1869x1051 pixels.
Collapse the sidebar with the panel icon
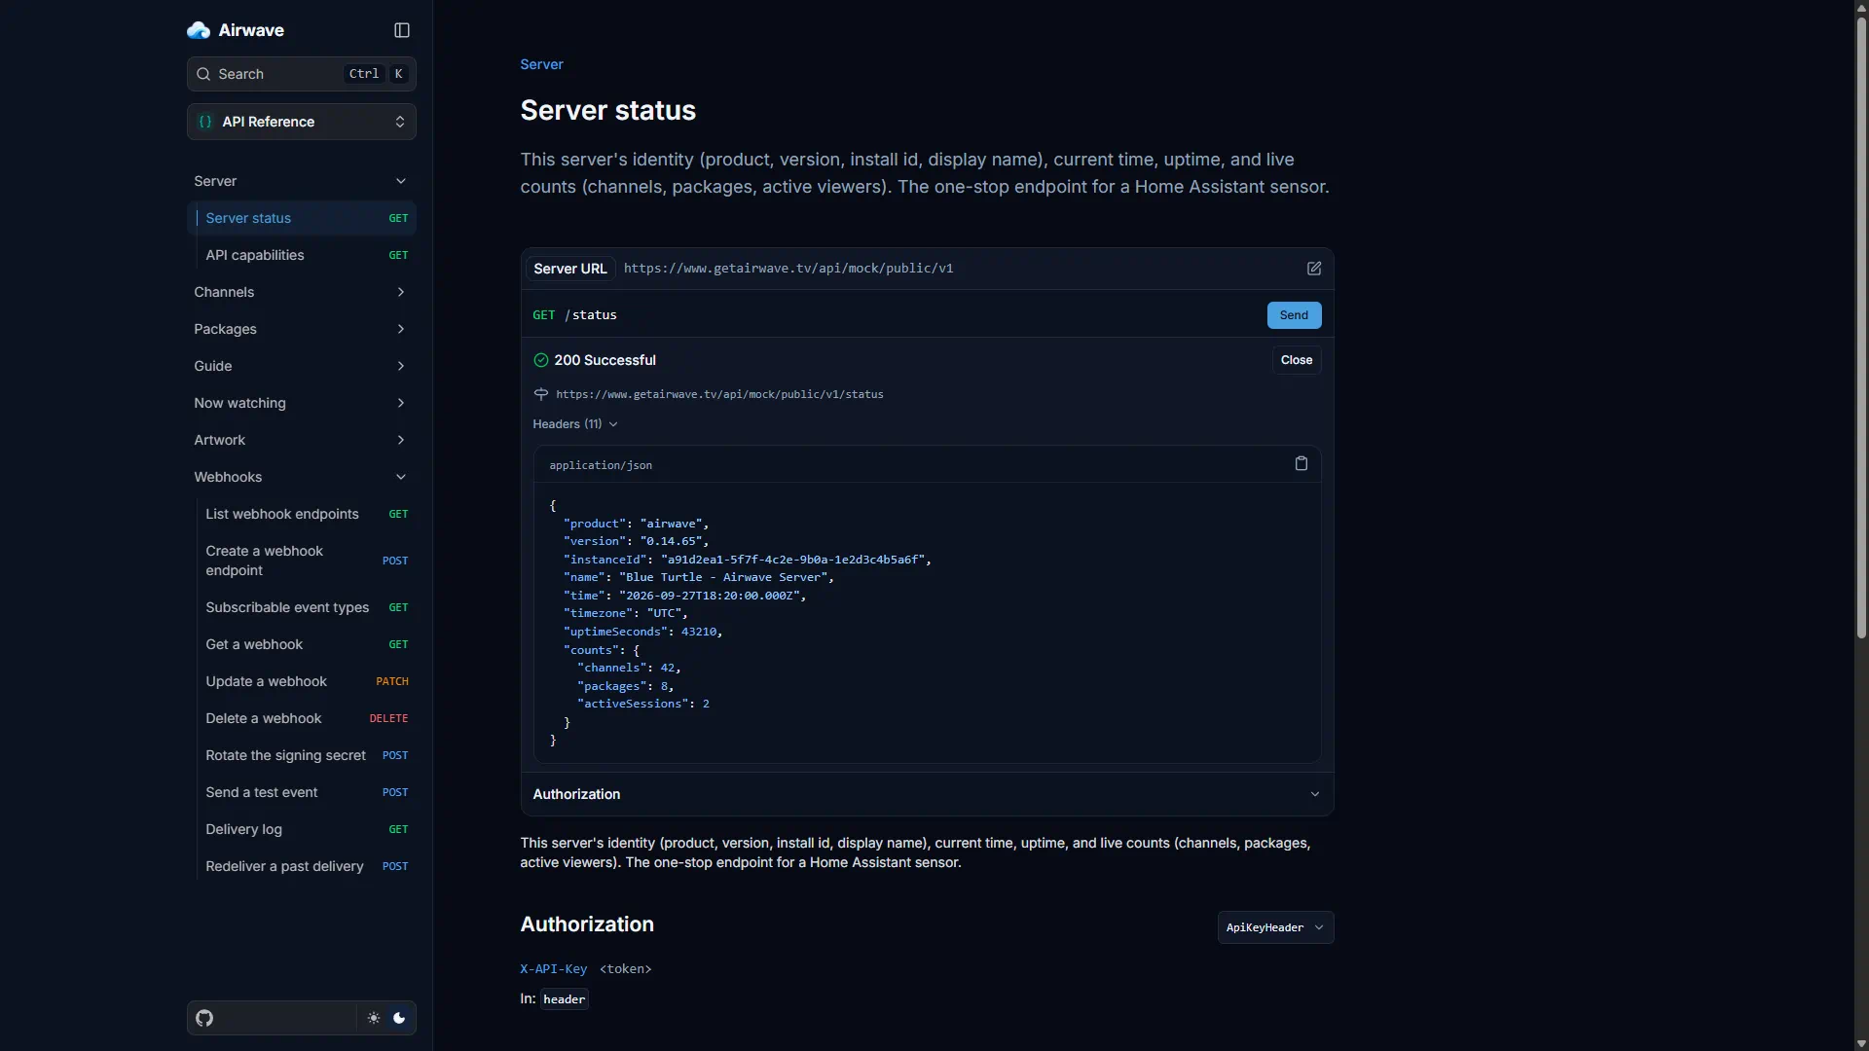pyautogui.click(x=402, y=30)
